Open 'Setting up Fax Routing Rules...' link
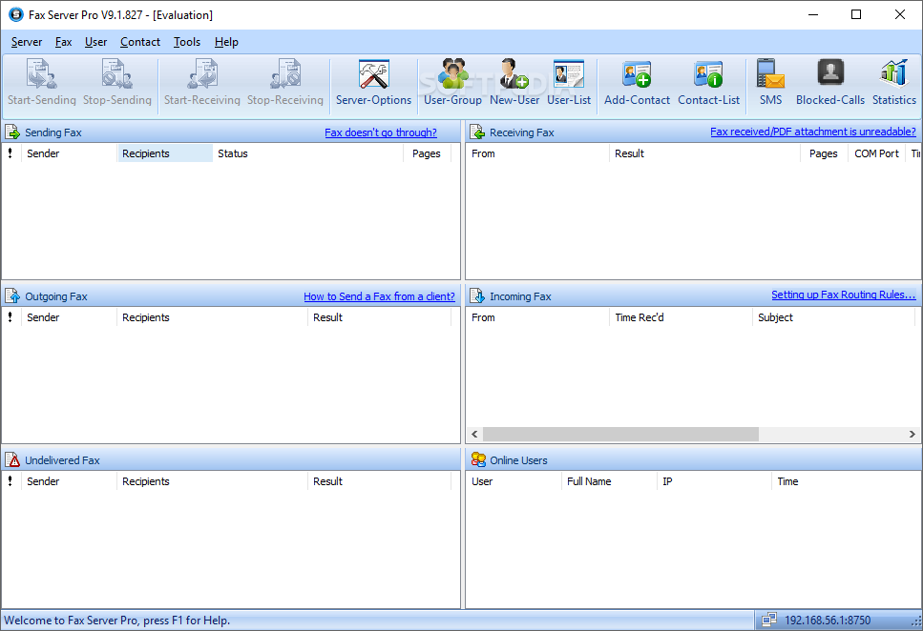Image resolution: width=923 pixels, height=631 pixels. point(844,295)
